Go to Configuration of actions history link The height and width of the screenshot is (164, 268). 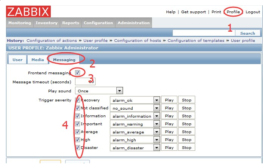[x=52, y=41]
